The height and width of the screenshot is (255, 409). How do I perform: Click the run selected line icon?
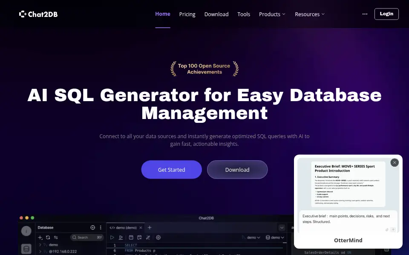(x=121, y=237)
